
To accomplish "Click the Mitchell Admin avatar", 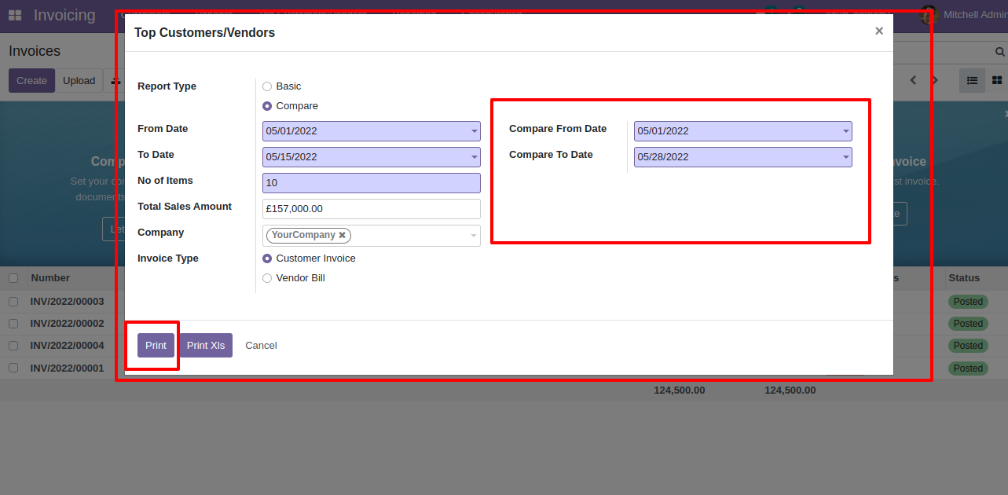I will pos(930,15).
